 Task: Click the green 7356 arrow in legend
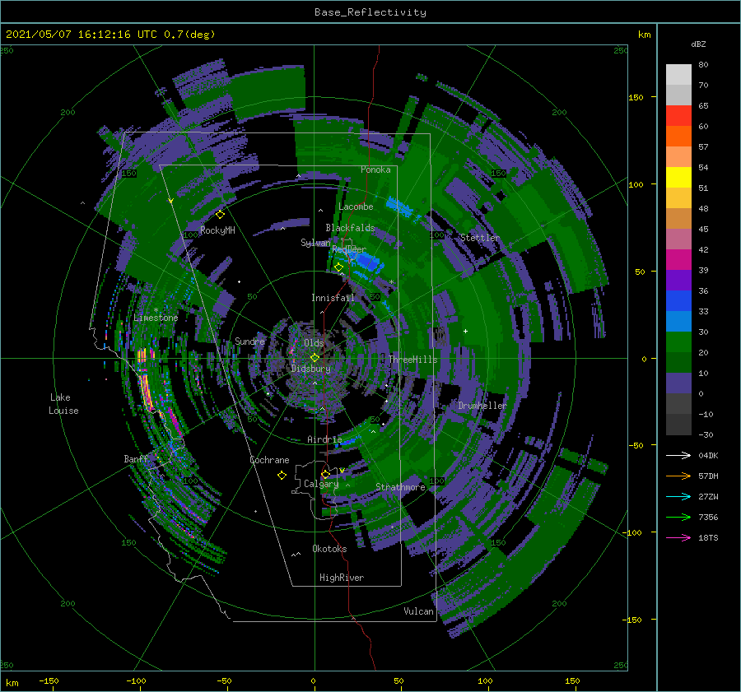[x=678, y=518]
